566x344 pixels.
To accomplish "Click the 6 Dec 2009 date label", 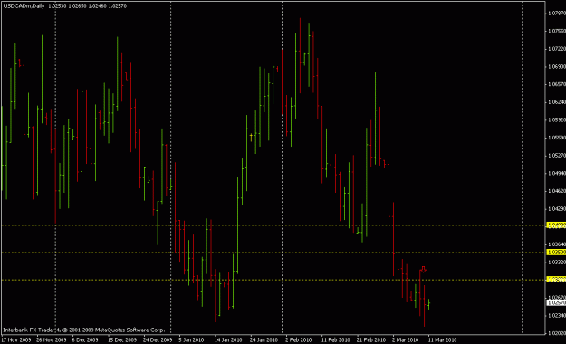I will click(x=85, y=340).
